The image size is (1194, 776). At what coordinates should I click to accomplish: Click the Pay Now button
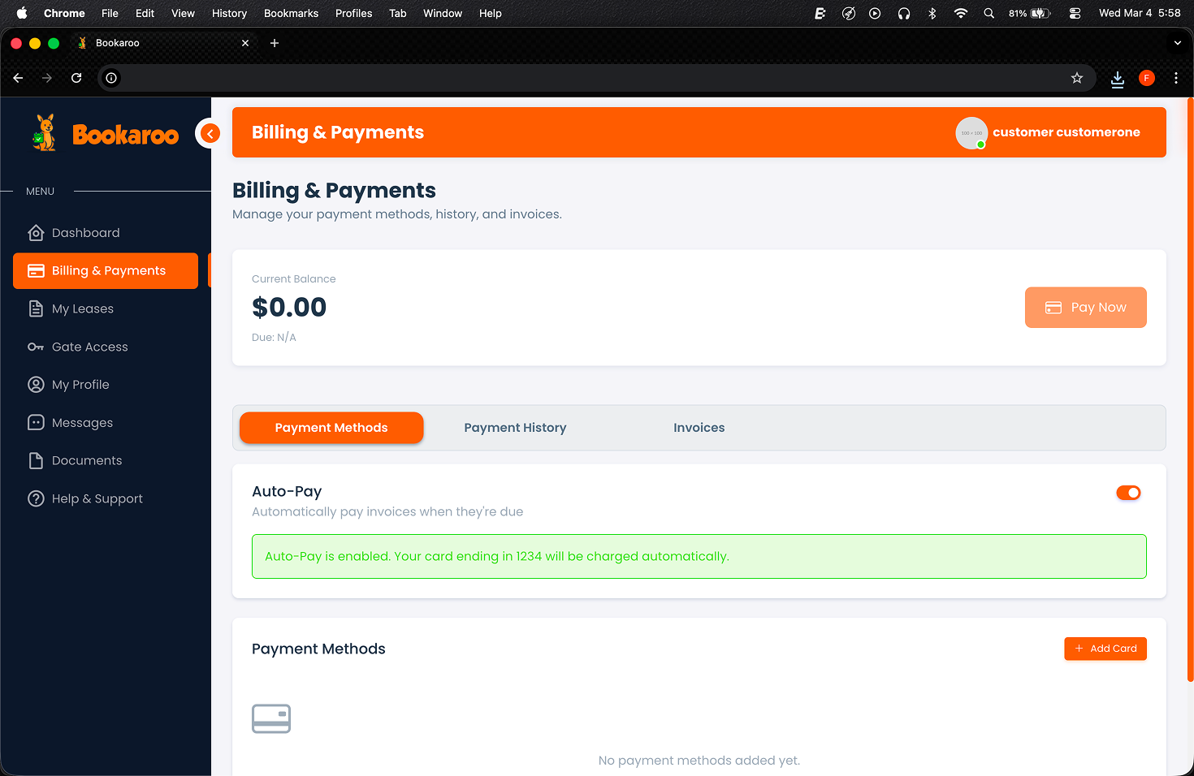tap(1085, 307)
